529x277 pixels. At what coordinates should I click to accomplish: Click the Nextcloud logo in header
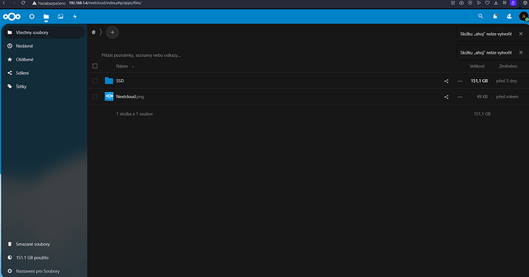[x=11, y=17]
